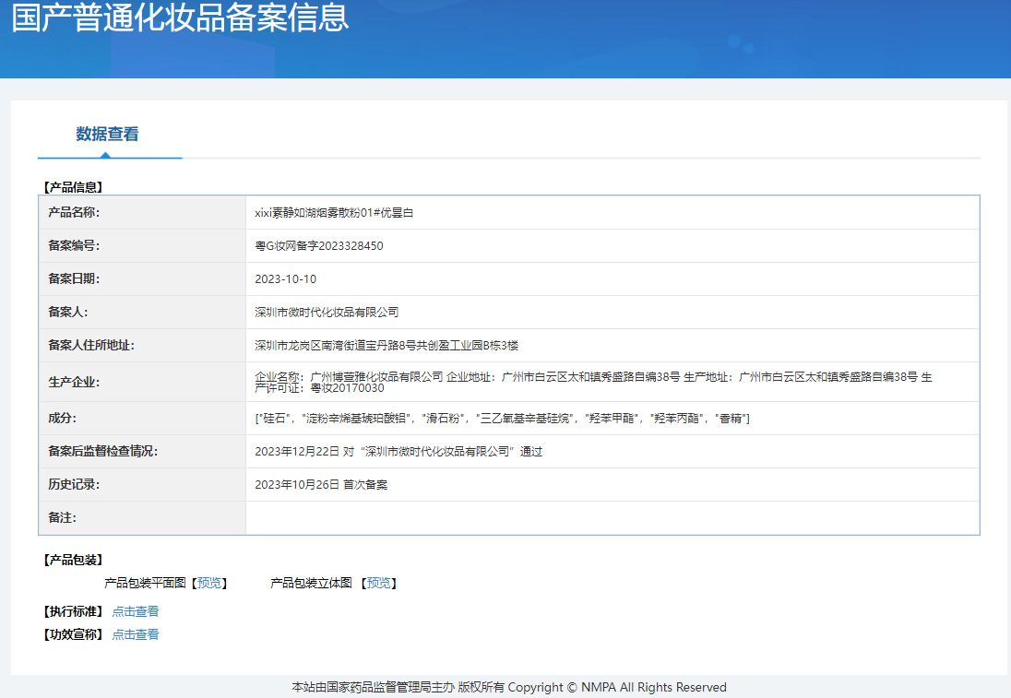Click the 备案日期 value 2023-10-10
1011x698 pixels.
pyautogui.click(x=285, y=279)
